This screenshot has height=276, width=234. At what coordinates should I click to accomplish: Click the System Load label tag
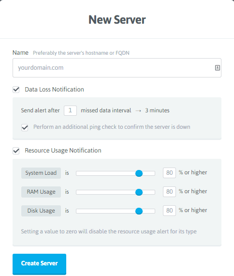tap(41, 173)
